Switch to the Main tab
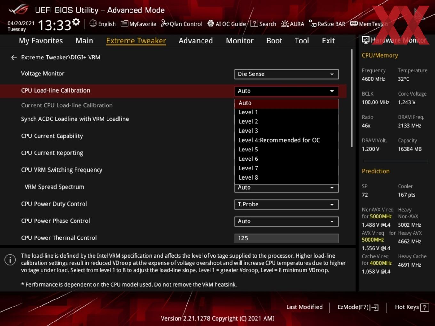This screenshot has width=435, height=326. 84,41
